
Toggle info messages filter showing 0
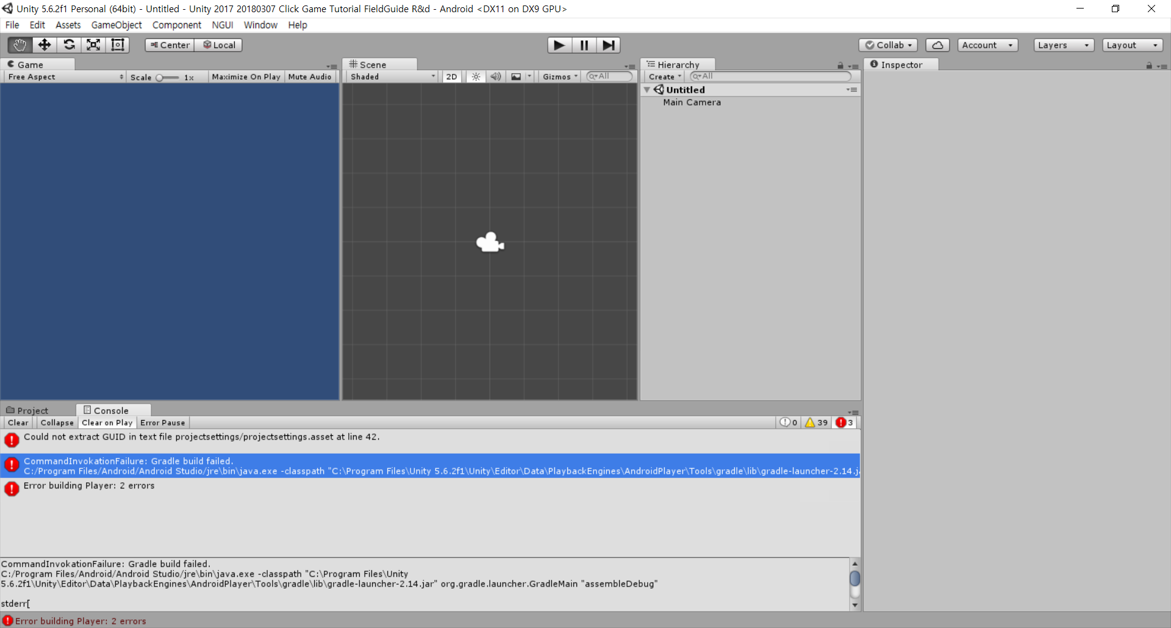pos(789,423)
